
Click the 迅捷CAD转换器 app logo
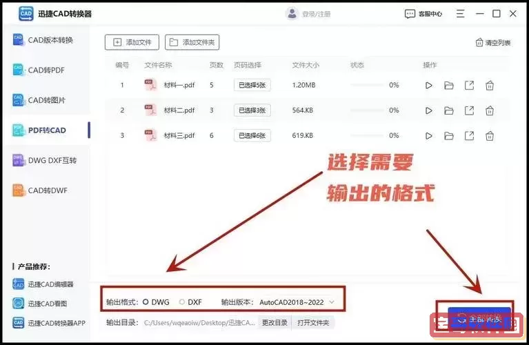coord(26,14)
